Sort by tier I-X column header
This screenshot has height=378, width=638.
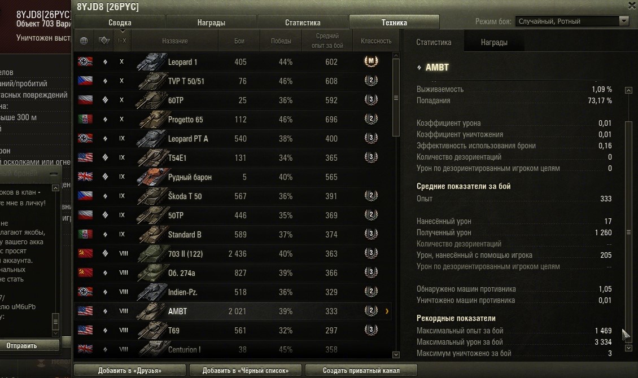tap(122, 41)
